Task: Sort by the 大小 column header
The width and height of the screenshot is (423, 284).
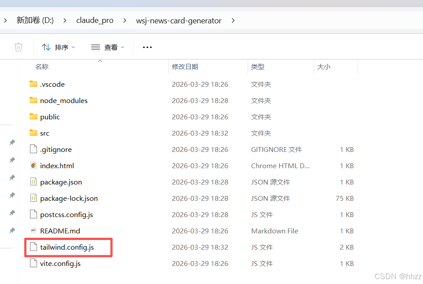Action: coord(324,66)
